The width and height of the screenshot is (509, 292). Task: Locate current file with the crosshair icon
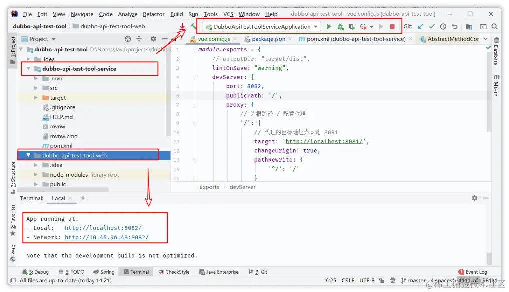pos(128,39)
